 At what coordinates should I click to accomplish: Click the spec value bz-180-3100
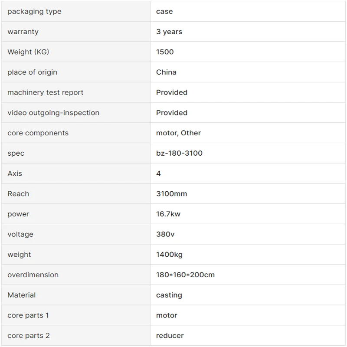point(179,153)
